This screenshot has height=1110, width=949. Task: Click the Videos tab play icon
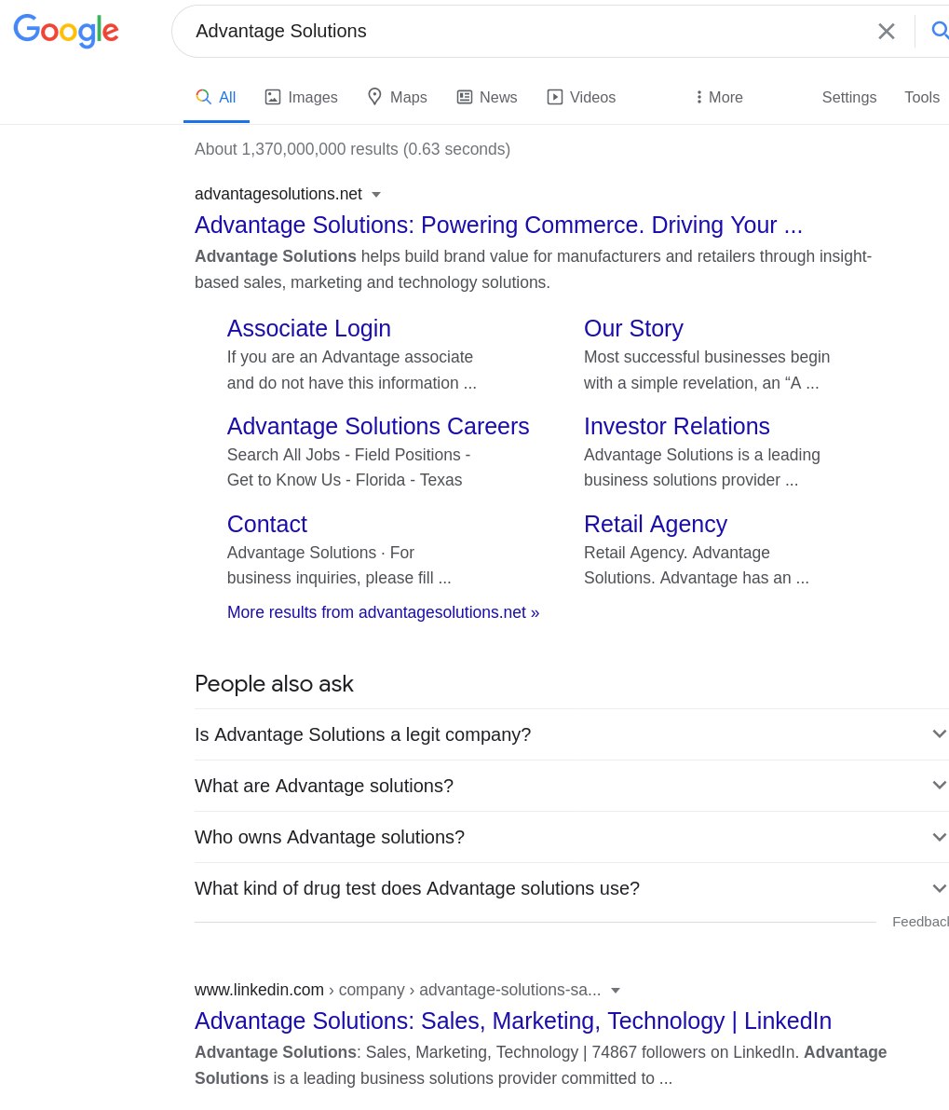point(555,97)
